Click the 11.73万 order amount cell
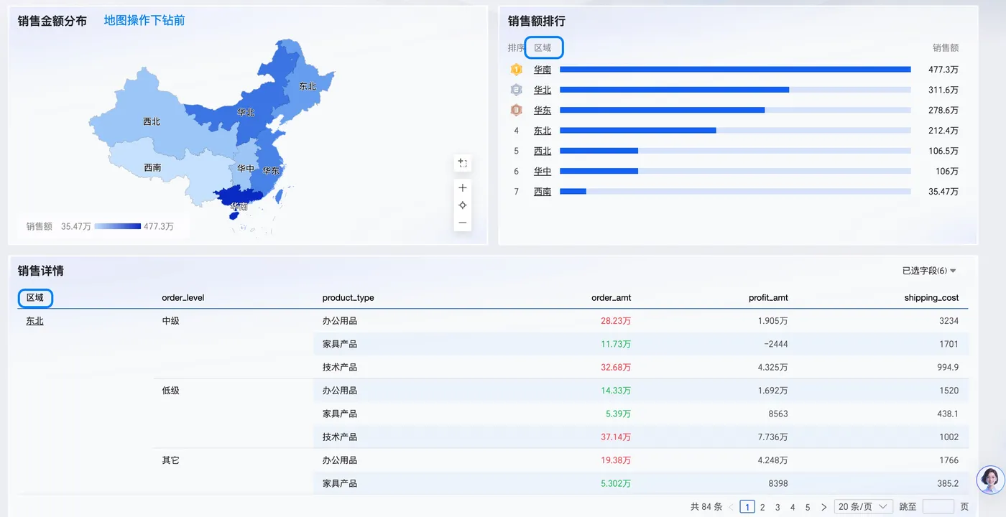 [x=616, y=344]
